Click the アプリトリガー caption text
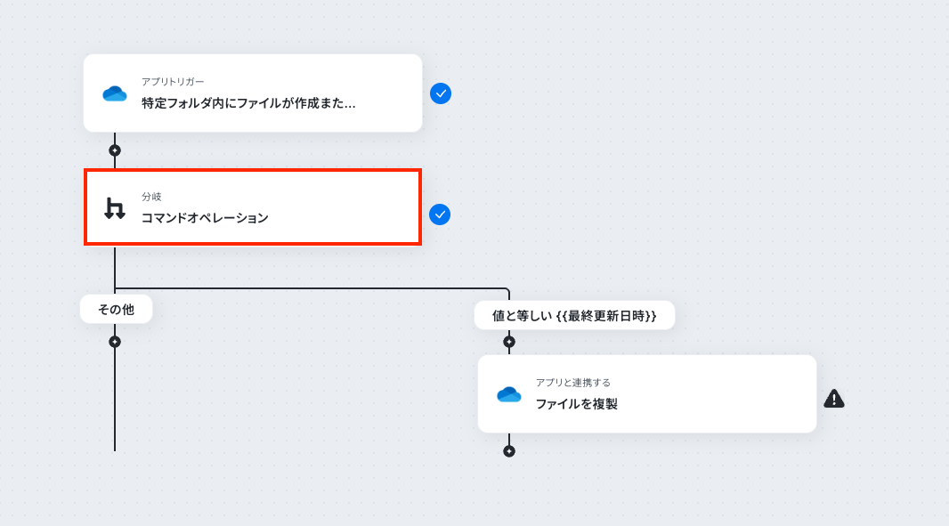This screenshot has height=526, width=949. click(x=173, y=82)
